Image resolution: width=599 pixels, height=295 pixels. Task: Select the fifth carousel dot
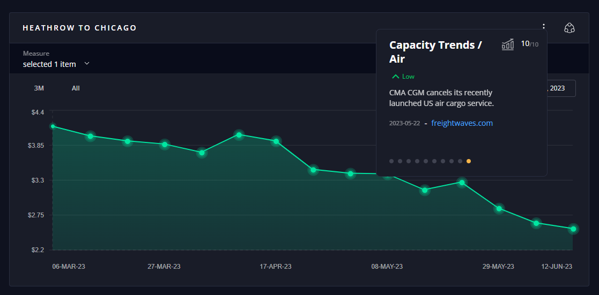pyautogui.click(x=426, y=161)
